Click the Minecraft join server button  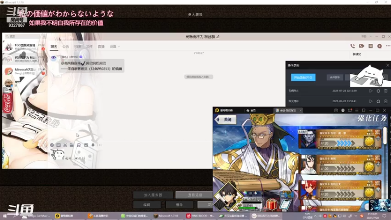tap(153, 195)
